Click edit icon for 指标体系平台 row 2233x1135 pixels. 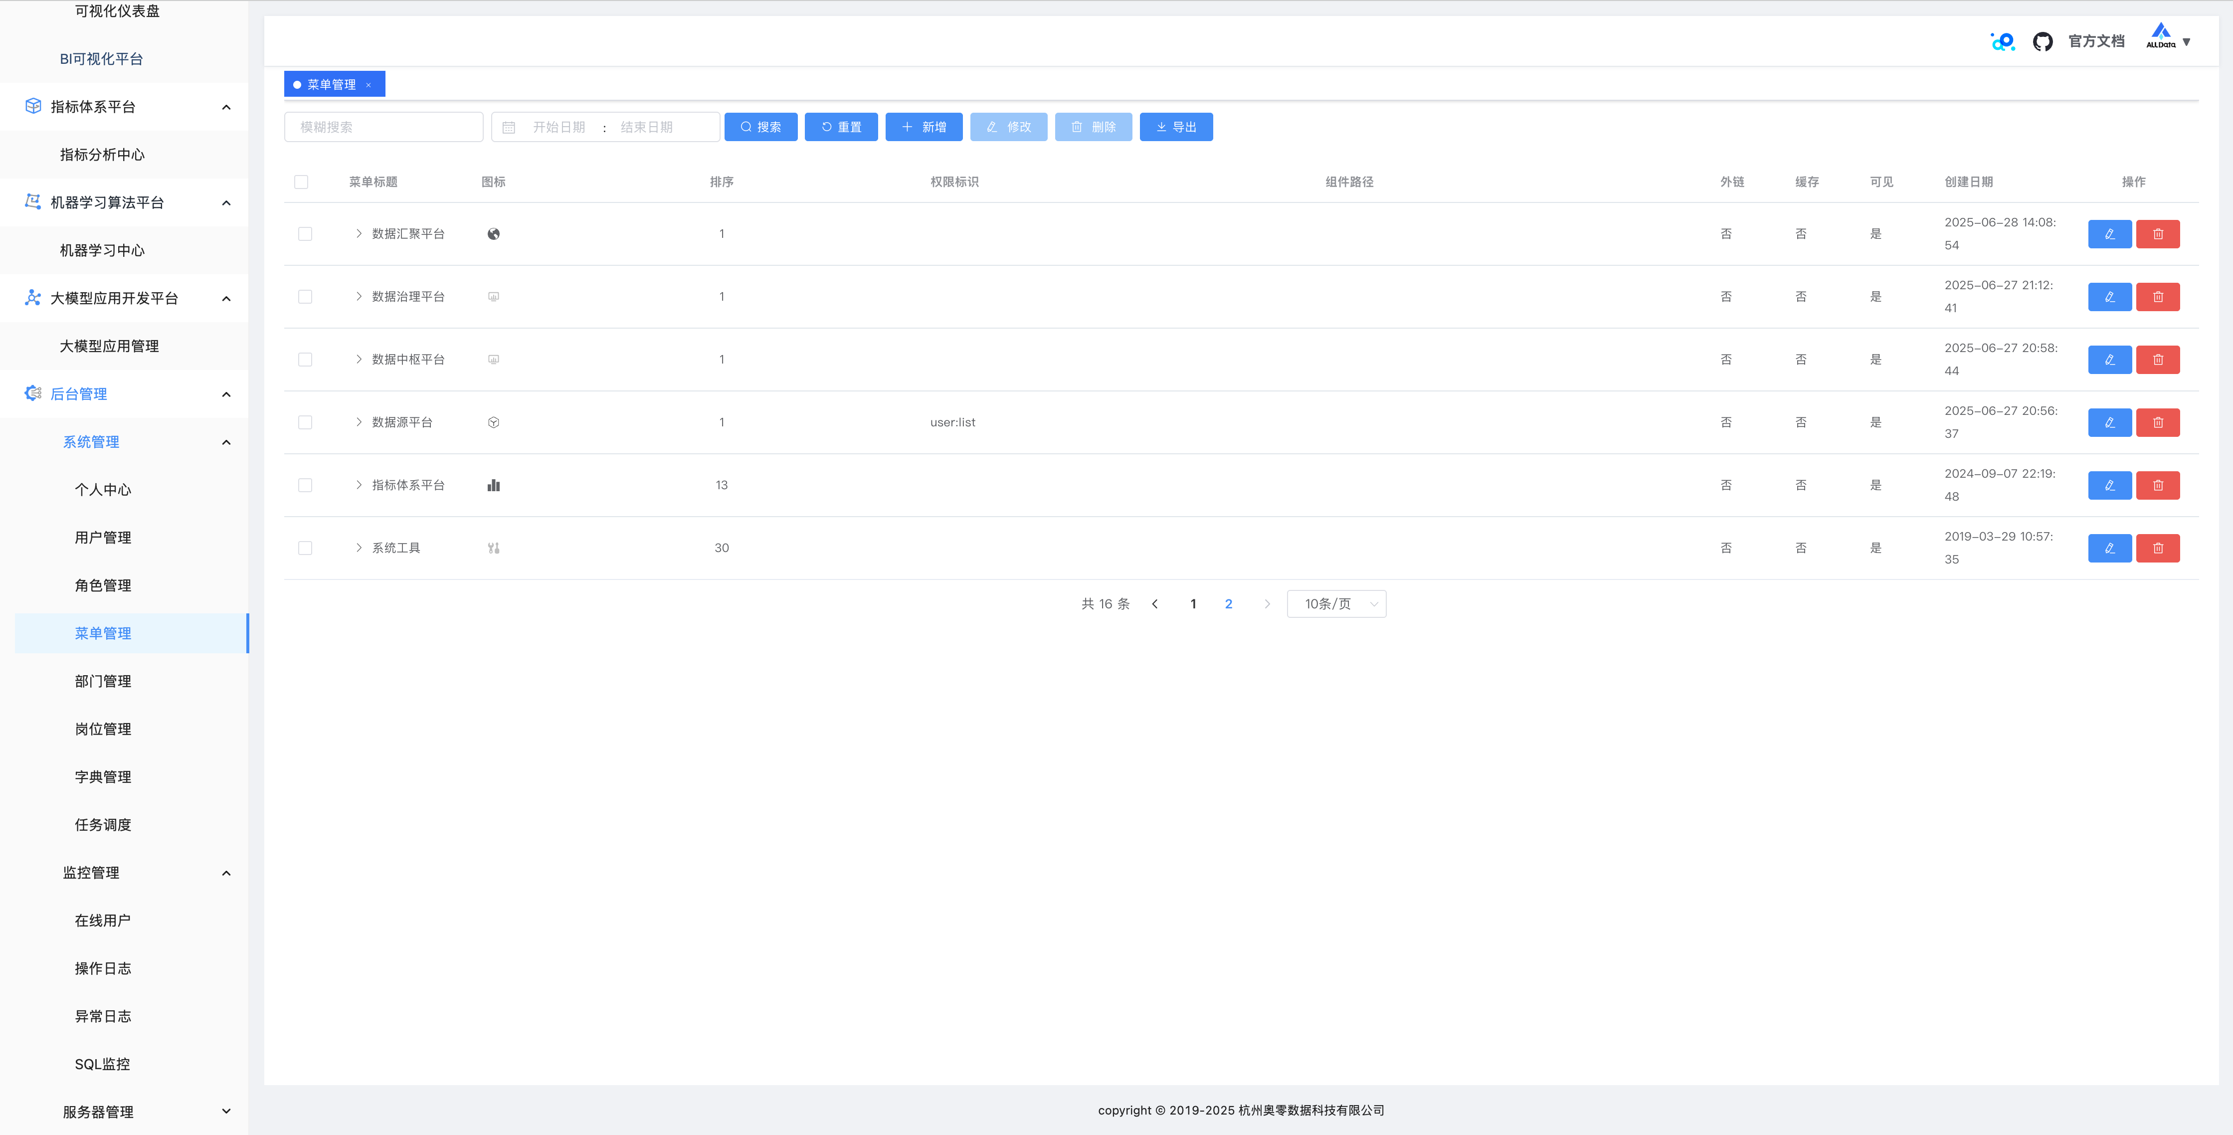click(2109, 486)
